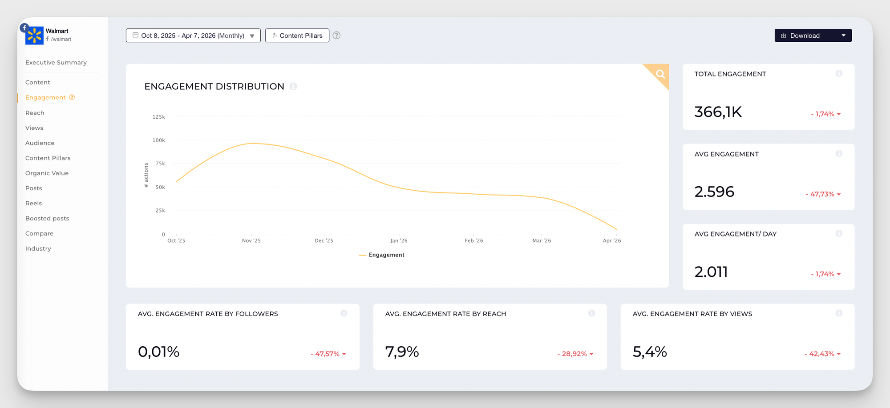Click the Facebook icon on Walmart's avatar
The height and width of the screenshot is (408, 890).
[x=24, y=28]
